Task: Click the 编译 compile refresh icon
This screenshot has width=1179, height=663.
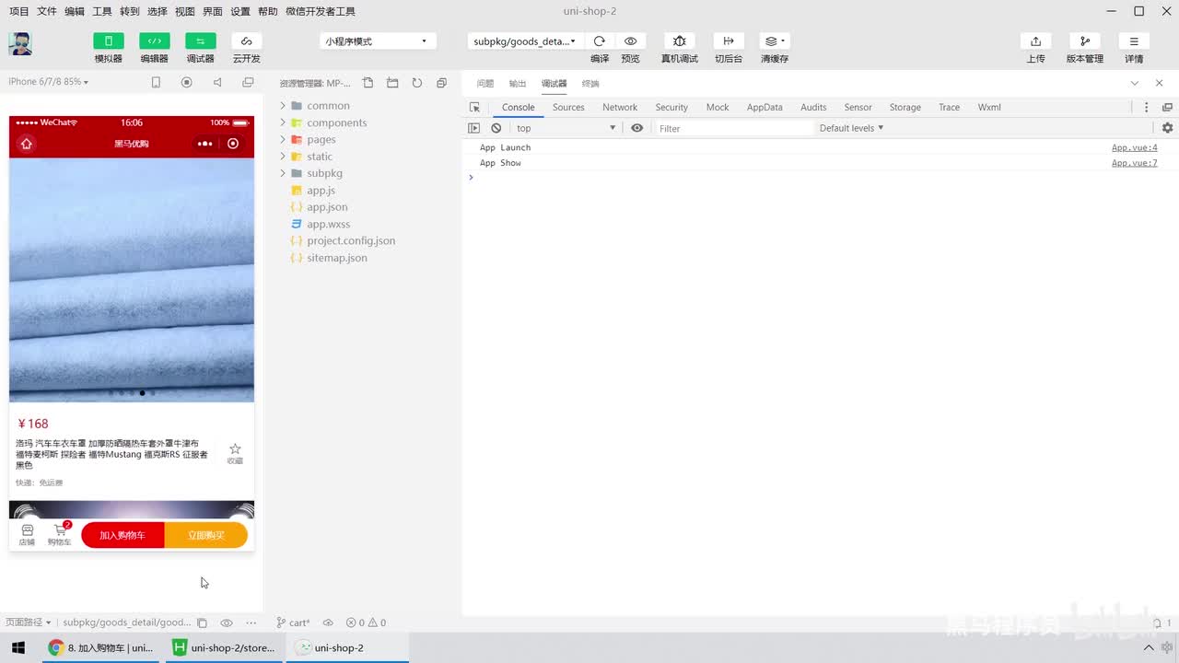Action: 600,41
